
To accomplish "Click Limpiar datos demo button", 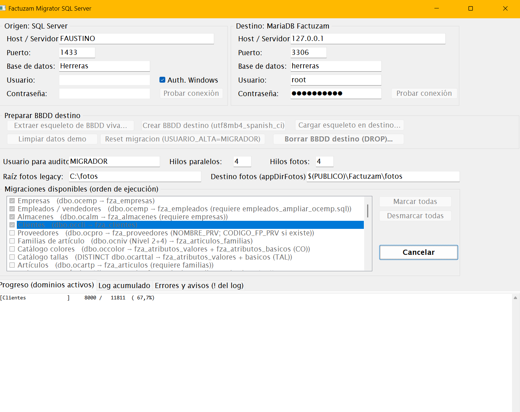I will (x=52, y=139).
